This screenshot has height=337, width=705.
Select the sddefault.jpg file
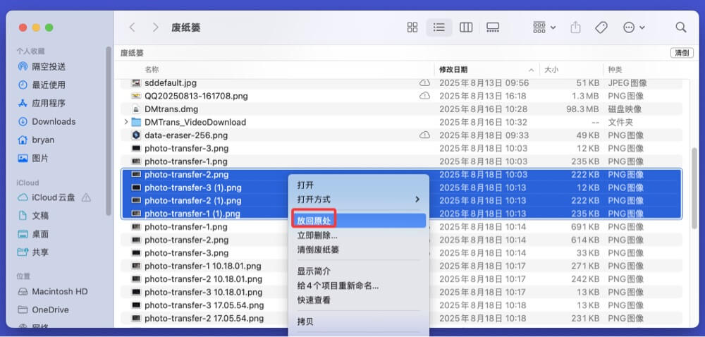coord(171,83)
